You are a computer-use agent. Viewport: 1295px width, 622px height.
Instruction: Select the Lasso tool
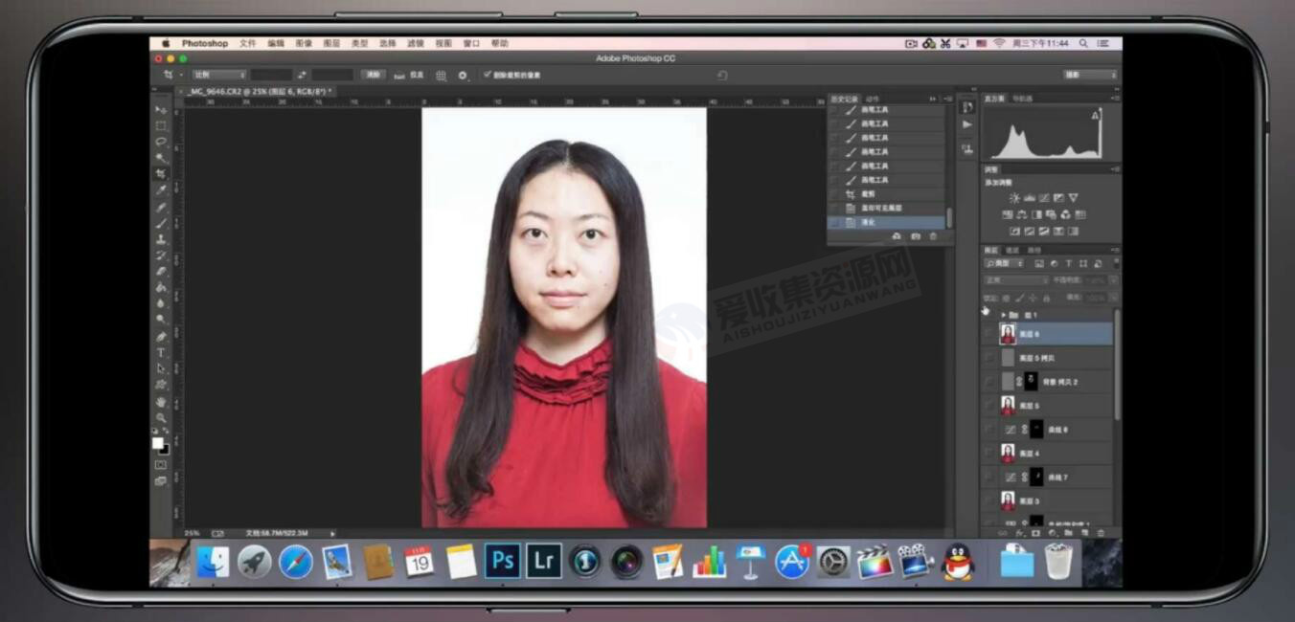162,141
